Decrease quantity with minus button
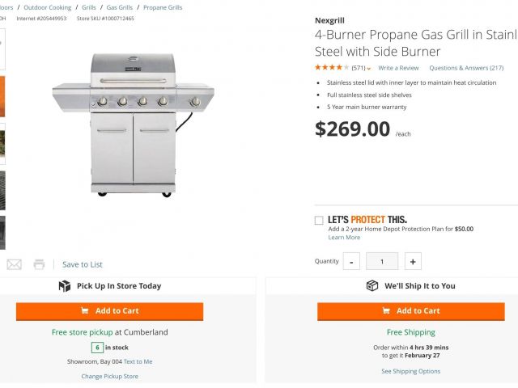Screen dimensions: 518x388 (x=351, y=261)
